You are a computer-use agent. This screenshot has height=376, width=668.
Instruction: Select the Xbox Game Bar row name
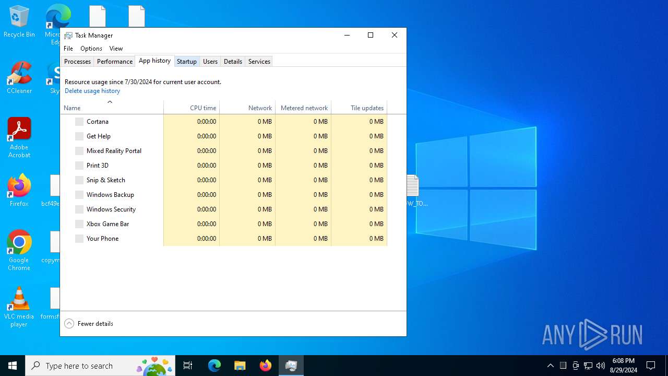(x=108, y=224)
